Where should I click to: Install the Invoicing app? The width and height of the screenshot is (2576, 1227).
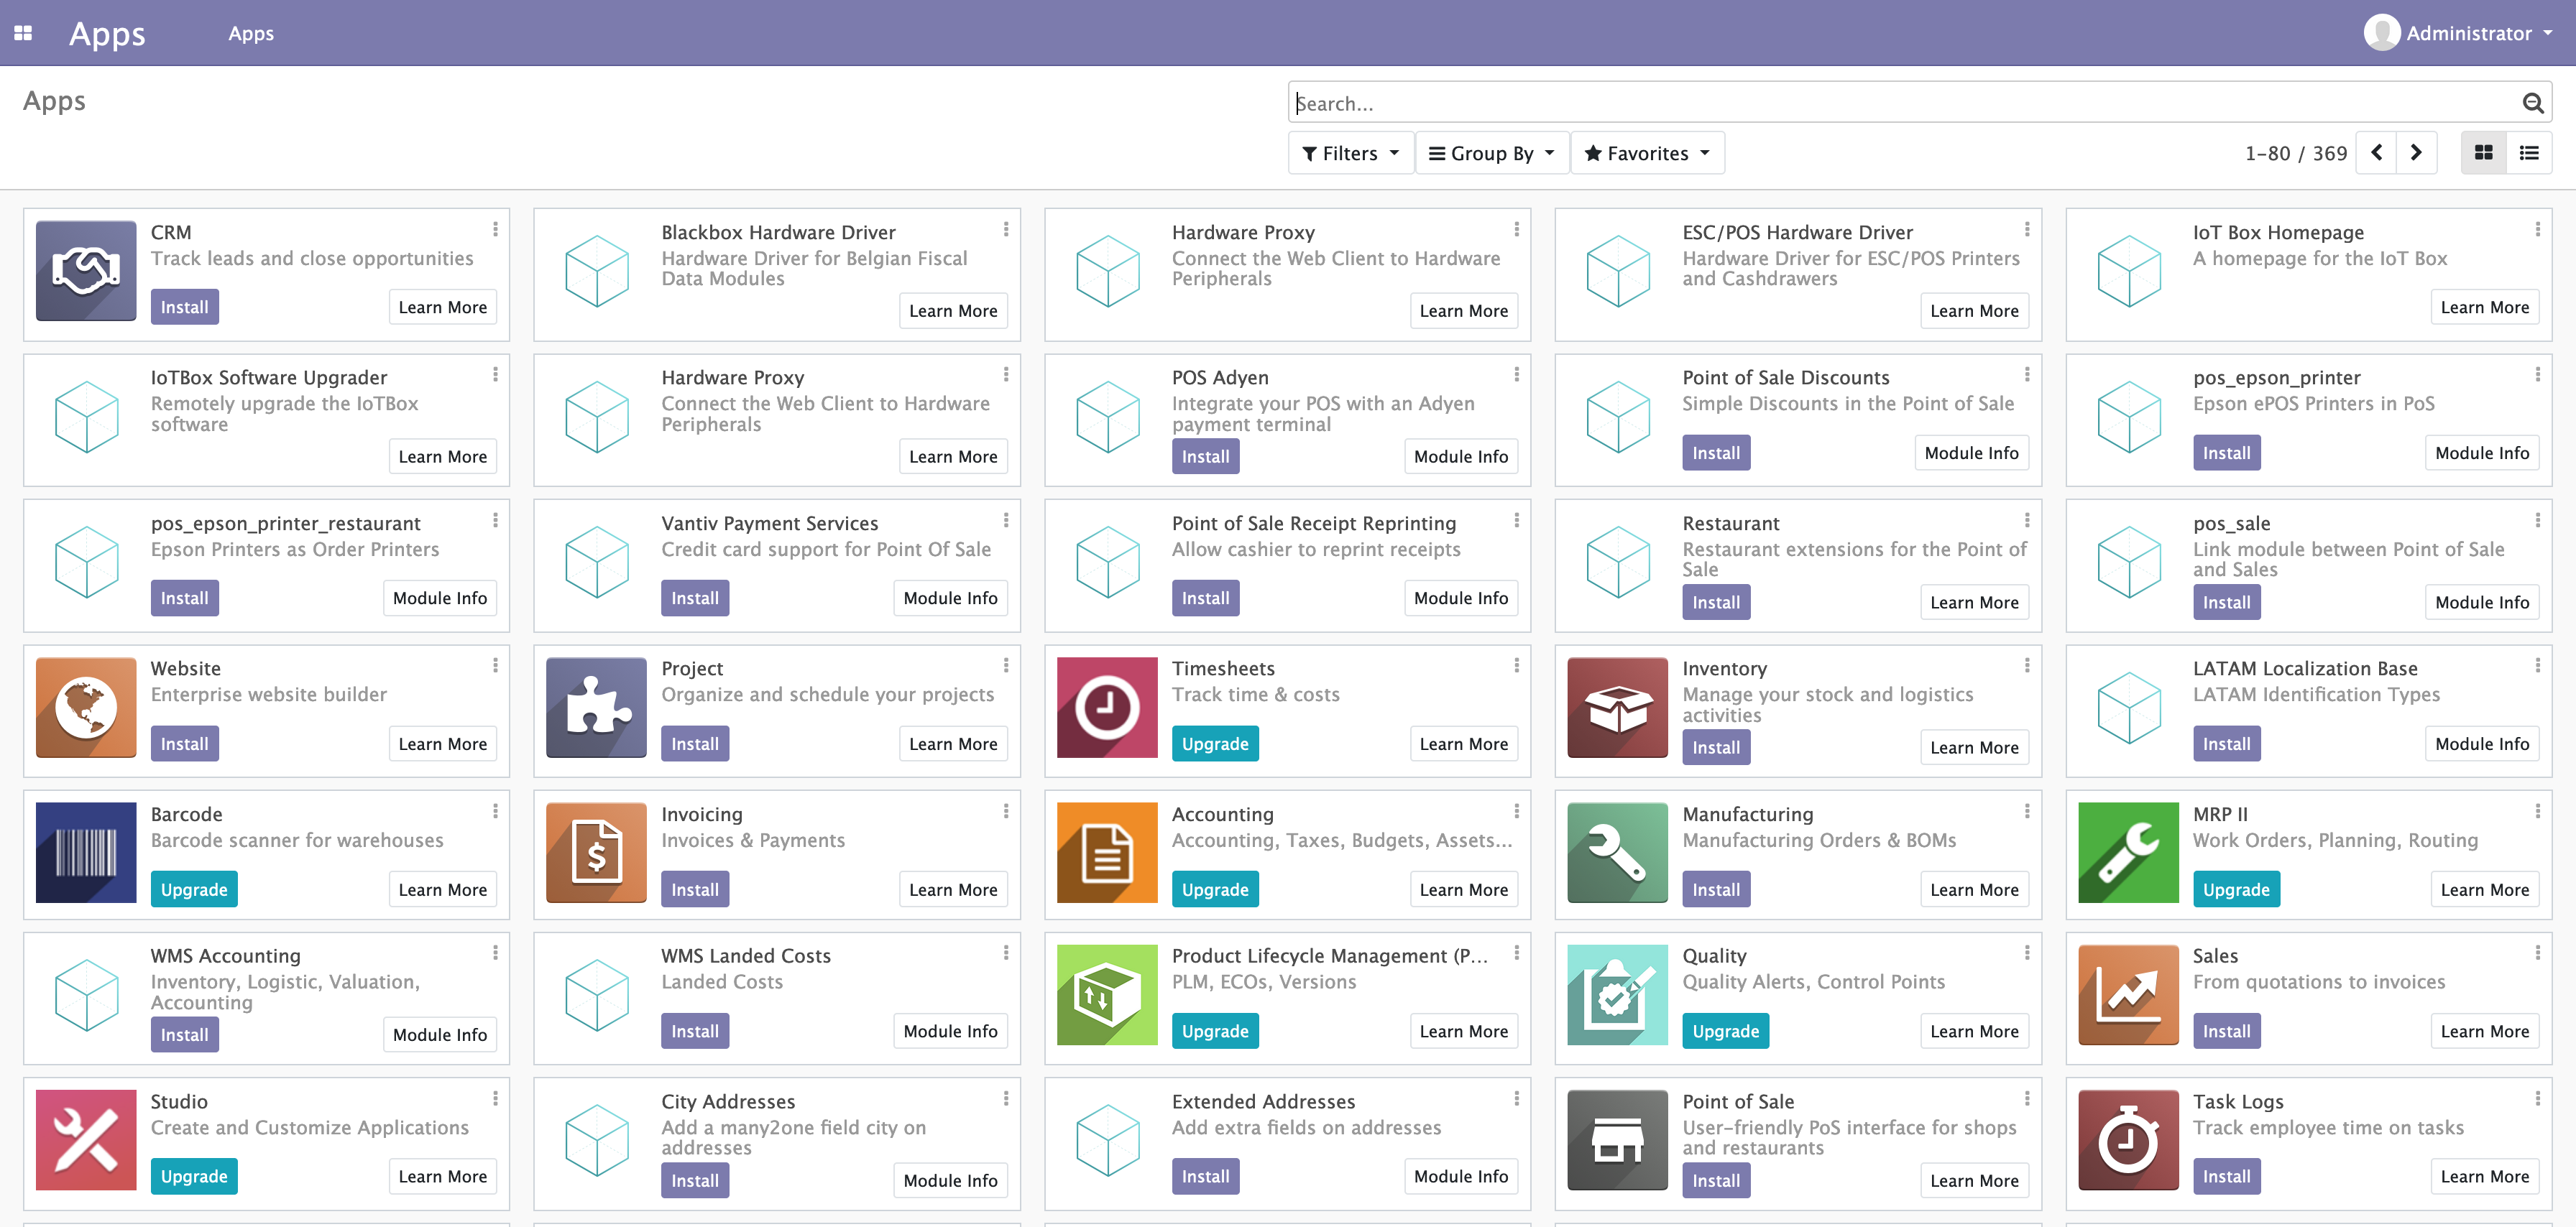coord(694,889)
